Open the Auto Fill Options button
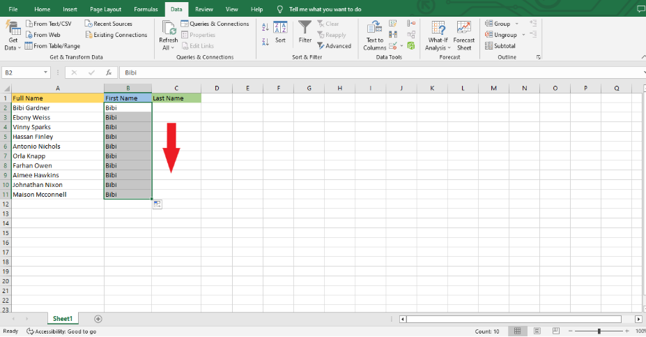 point(157,204)
